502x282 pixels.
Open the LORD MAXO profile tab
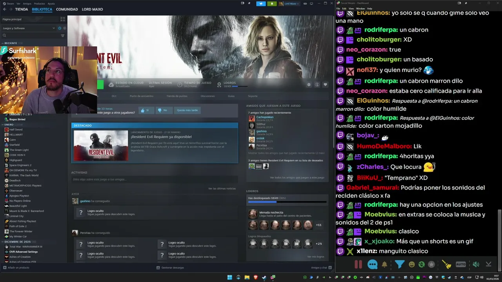coord(92,9)
